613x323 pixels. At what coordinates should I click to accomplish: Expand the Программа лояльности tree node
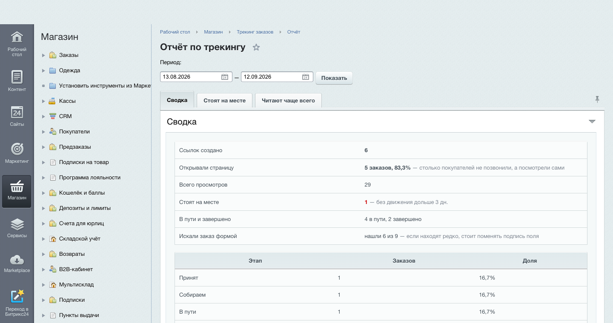tap(43, 178)
